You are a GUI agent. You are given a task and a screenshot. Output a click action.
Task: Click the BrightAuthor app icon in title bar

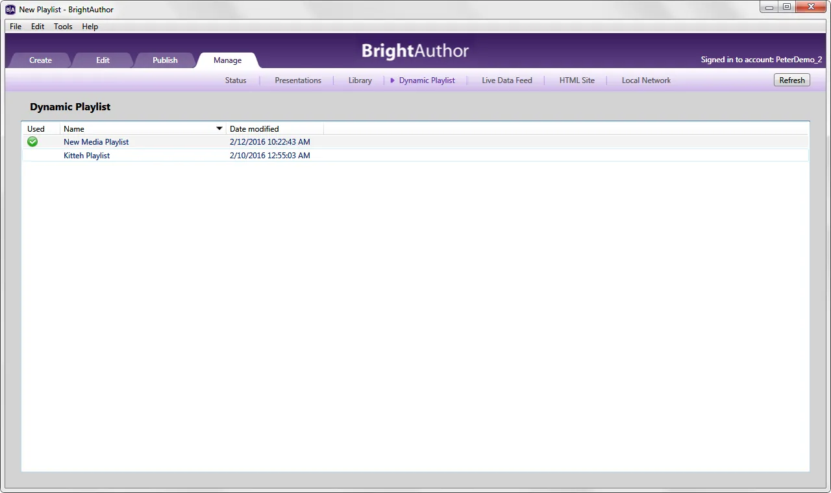click(x=10, y=9)
